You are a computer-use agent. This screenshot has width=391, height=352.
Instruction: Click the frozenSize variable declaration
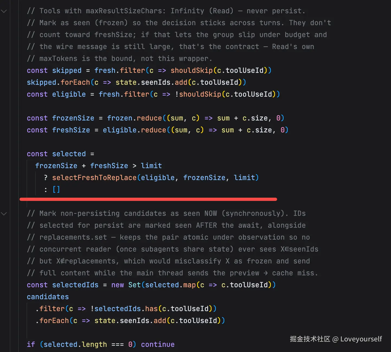(x=73, y=118)
